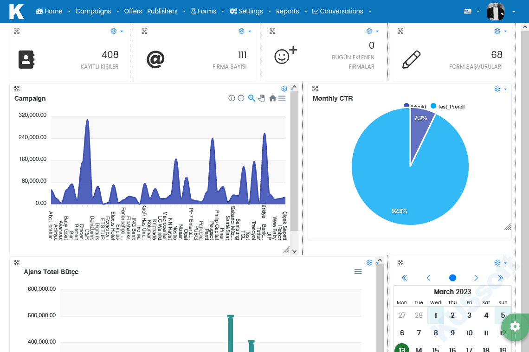Viewport: 529px width, 352px height.
Task: Open Ajans Total Bütçe chart hamburger menu
Action: pos(358,272)
